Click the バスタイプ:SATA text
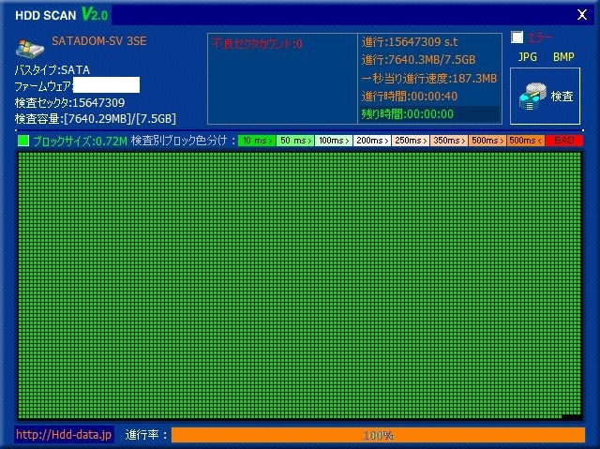Image resolution: width=600 pixels, height=449 pixels. (52, 70)
